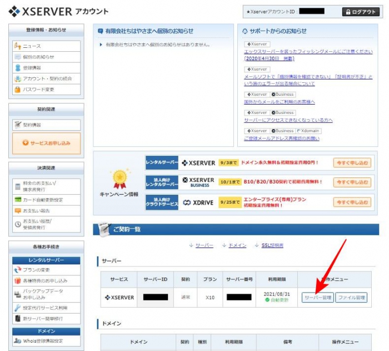Screen dimensions: 389x351
Task: Click the ファイル管理 button
Action: point(351,298)
